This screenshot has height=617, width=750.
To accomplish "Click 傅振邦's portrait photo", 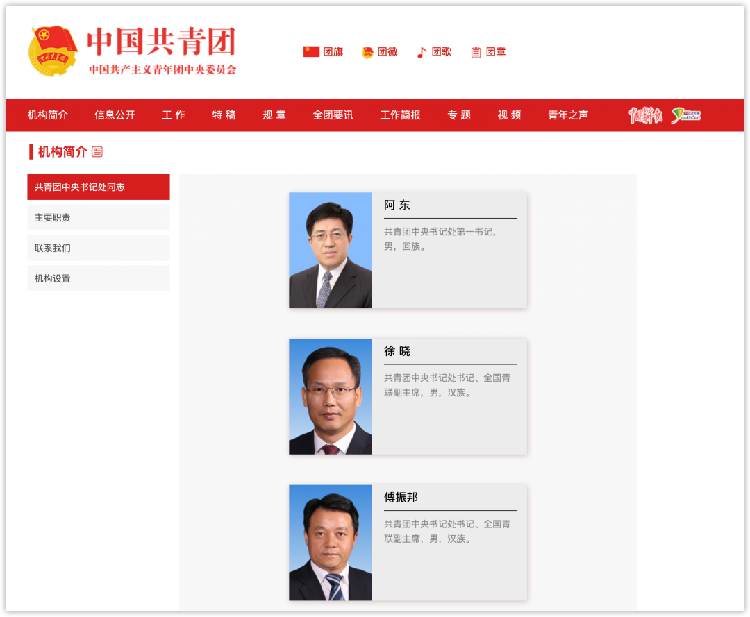I will (331, 543).
